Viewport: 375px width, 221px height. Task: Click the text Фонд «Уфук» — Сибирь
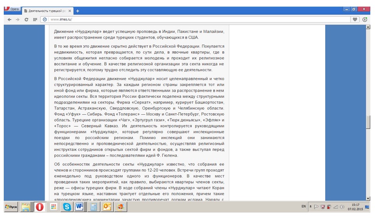(x=78, y=114)
